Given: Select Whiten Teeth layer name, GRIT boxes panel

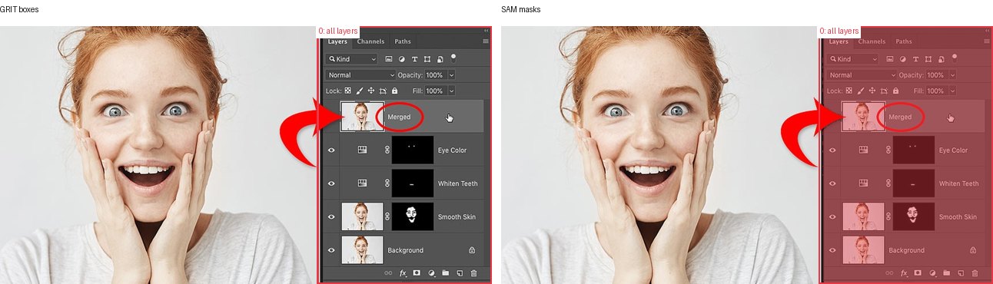Looking at the screenshot, I should click(x=458, y=183).
